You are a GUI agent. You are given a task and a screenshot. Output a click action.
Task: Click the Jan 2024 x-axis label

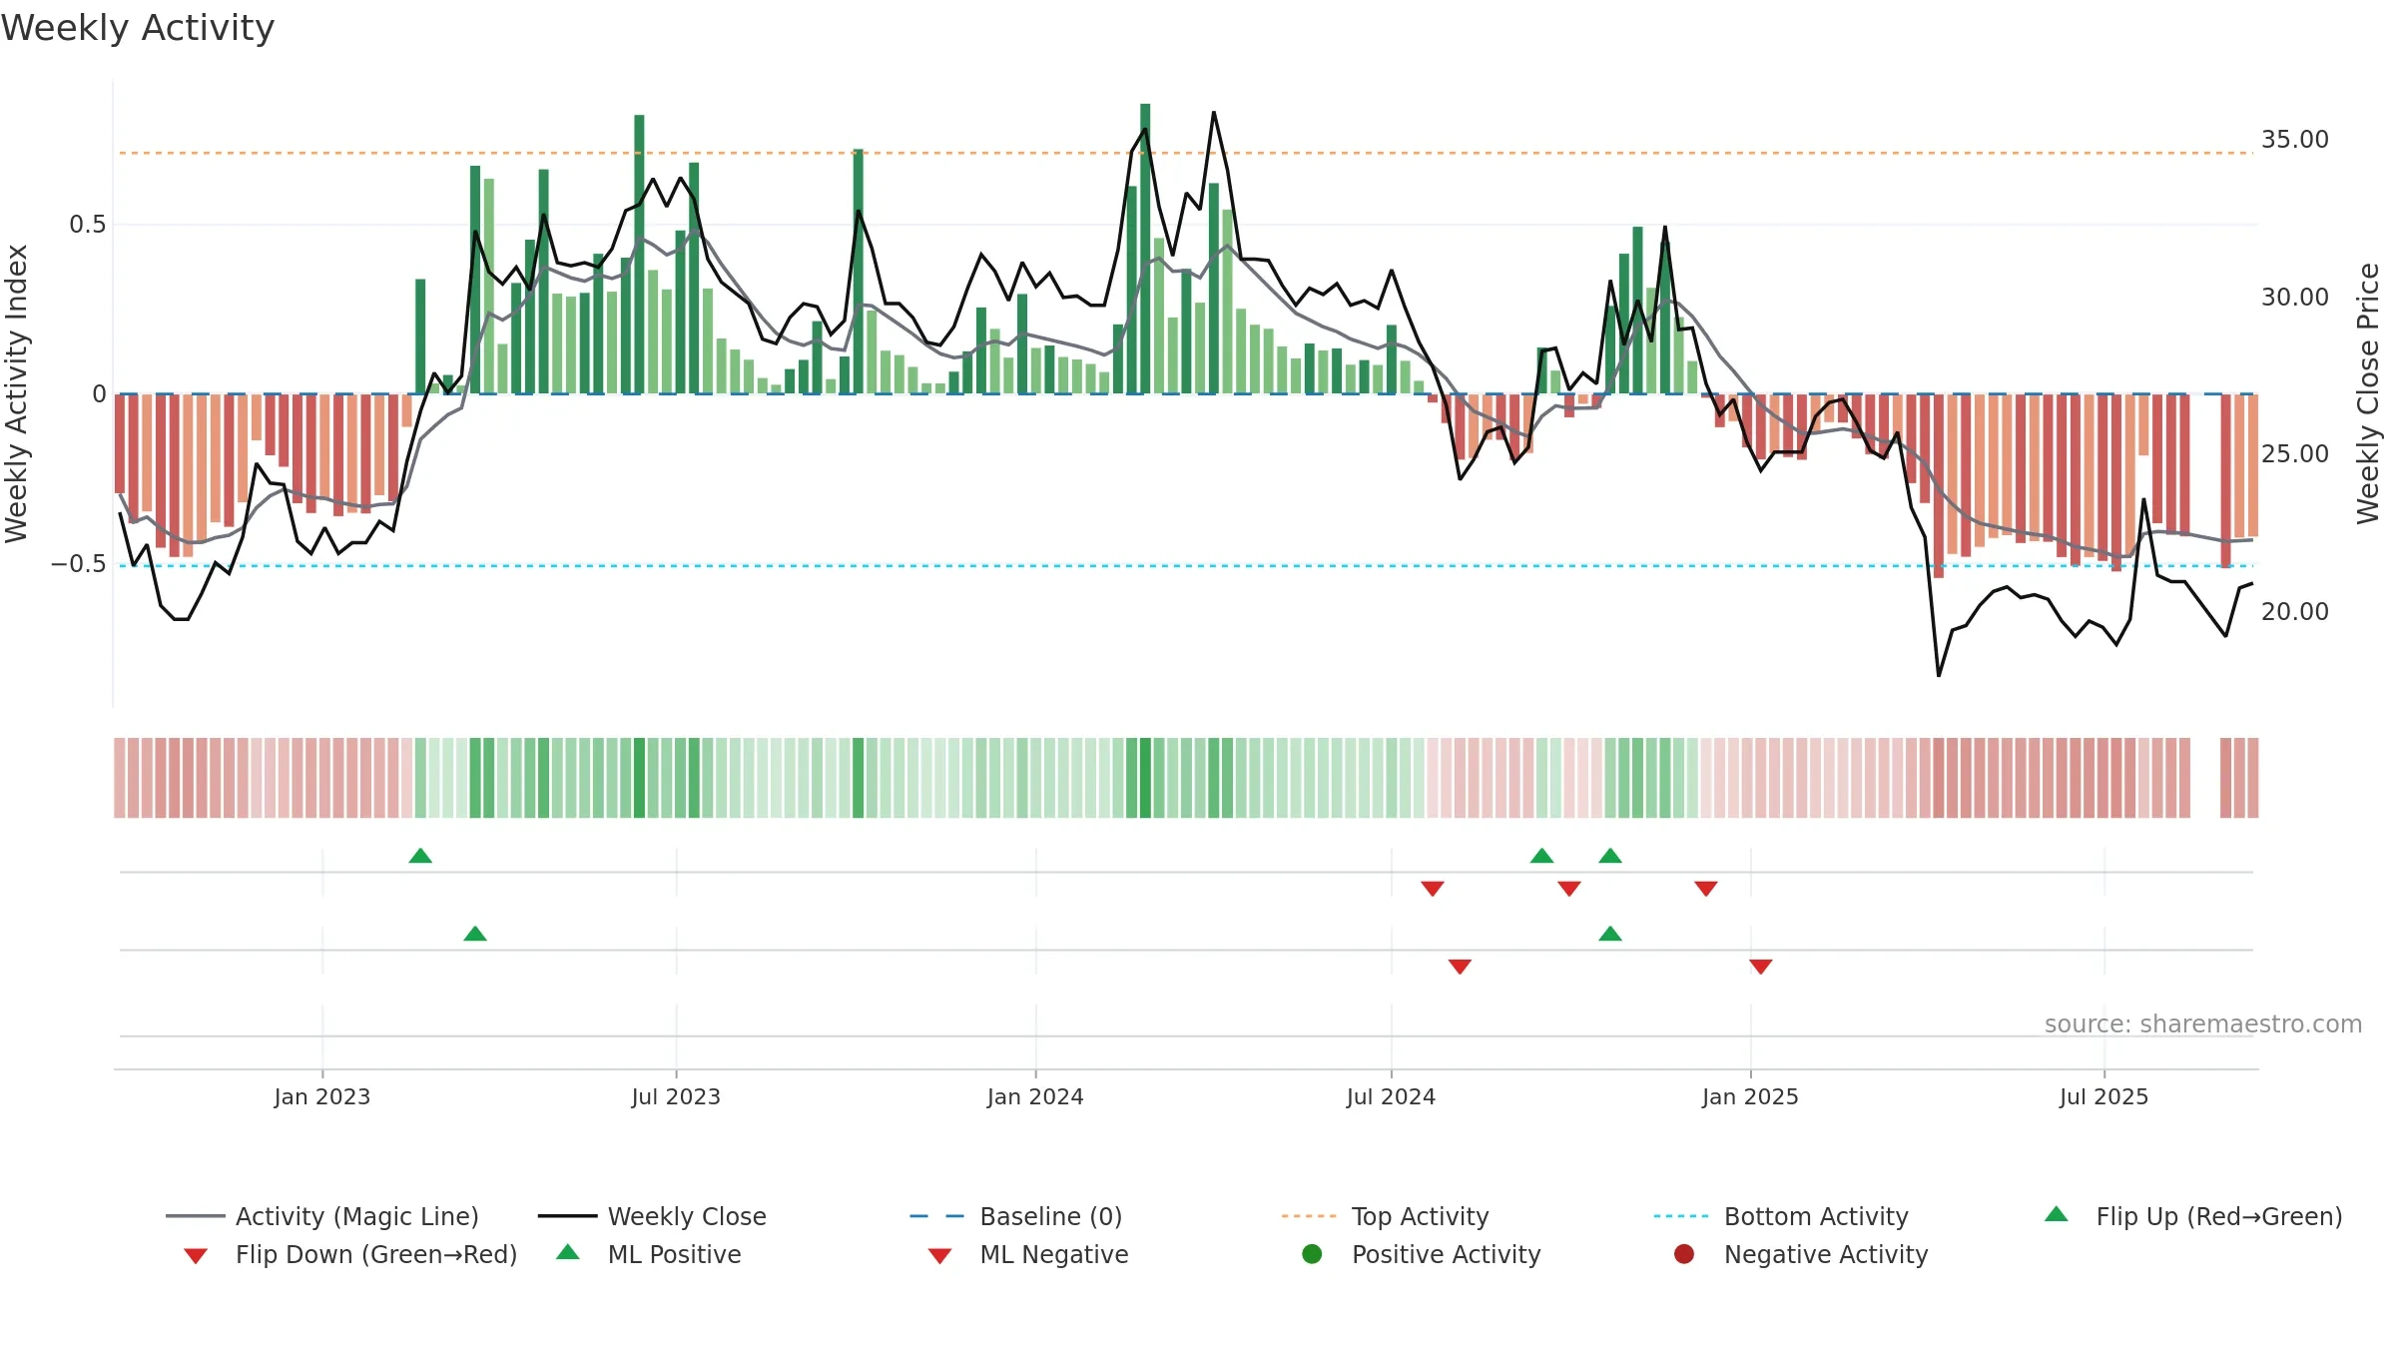point(1035,1096)
